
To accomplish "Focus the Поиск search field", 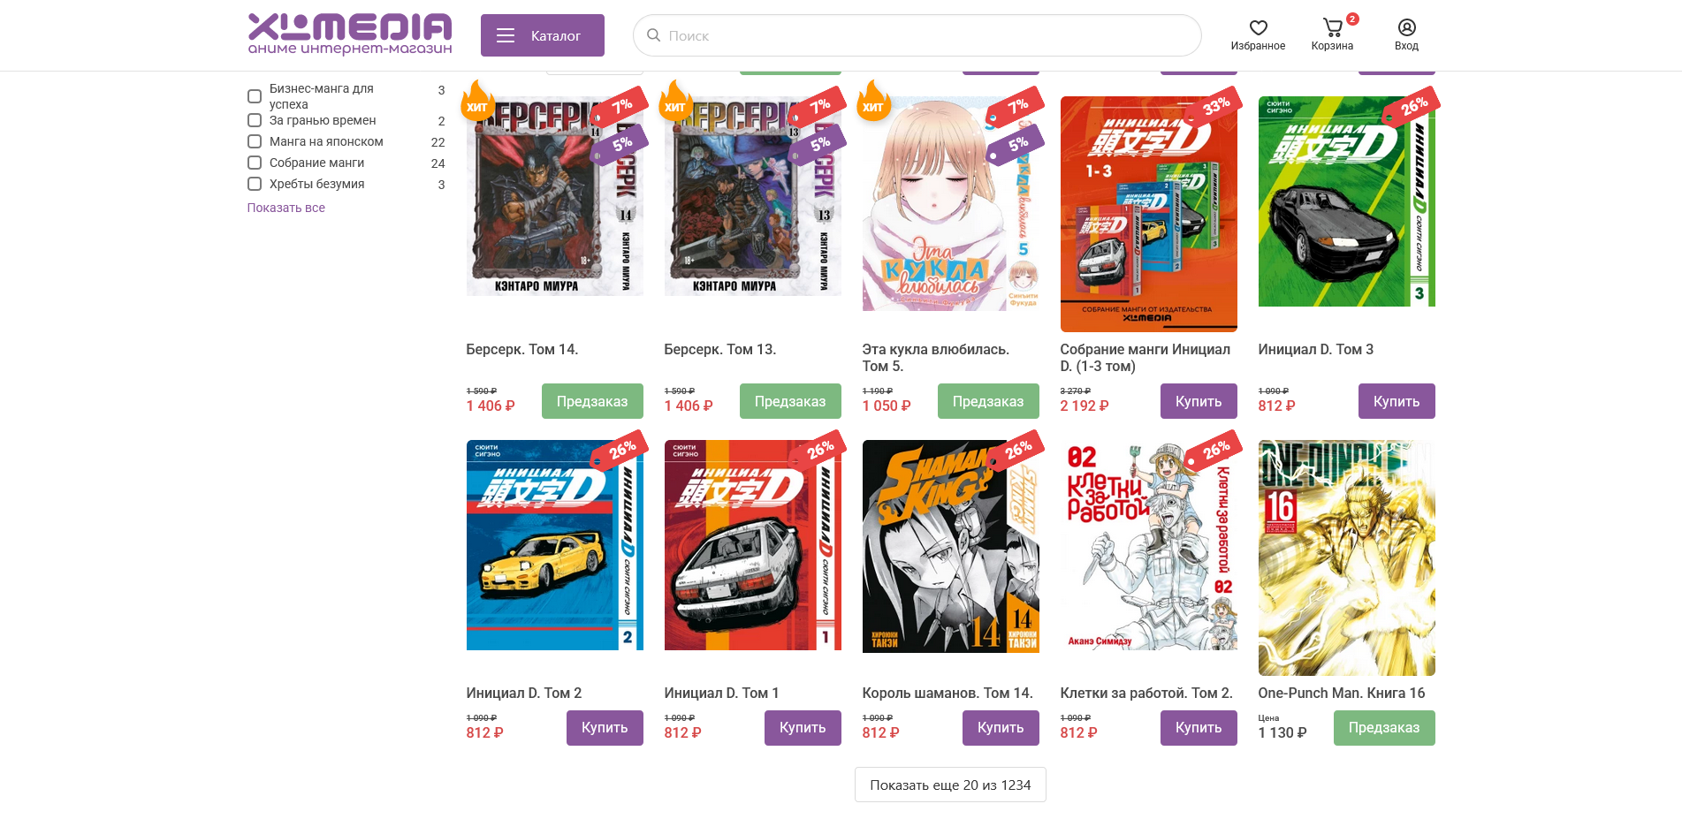I will click(x=917, y=35).
